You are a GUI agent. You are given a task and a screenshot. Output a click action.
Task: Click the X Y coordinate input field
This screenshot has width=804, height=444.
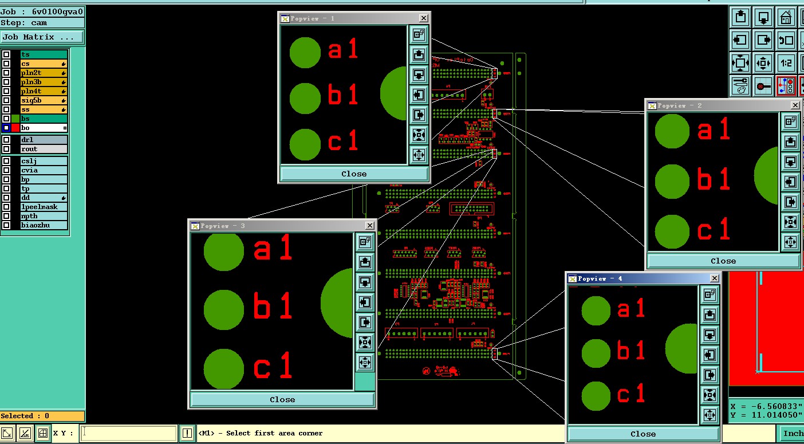128,433
